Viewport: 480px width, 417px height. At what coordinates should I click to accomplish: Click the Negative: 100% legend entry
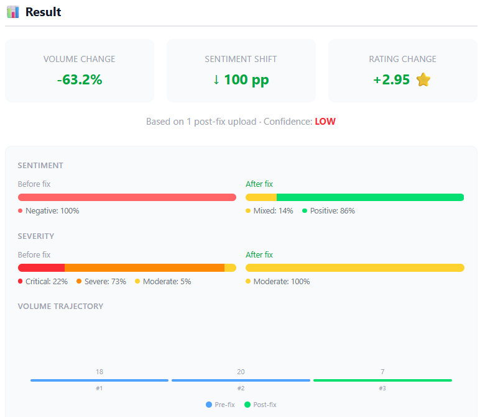click(x=48, y=211)
